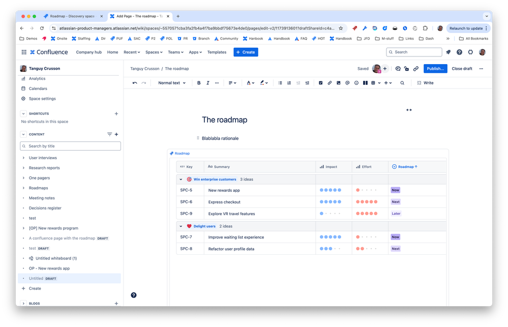The image size is (508, 327).
Task: Click Tanguy Crusson in the breadcrumb
Action: coord(145,69)
